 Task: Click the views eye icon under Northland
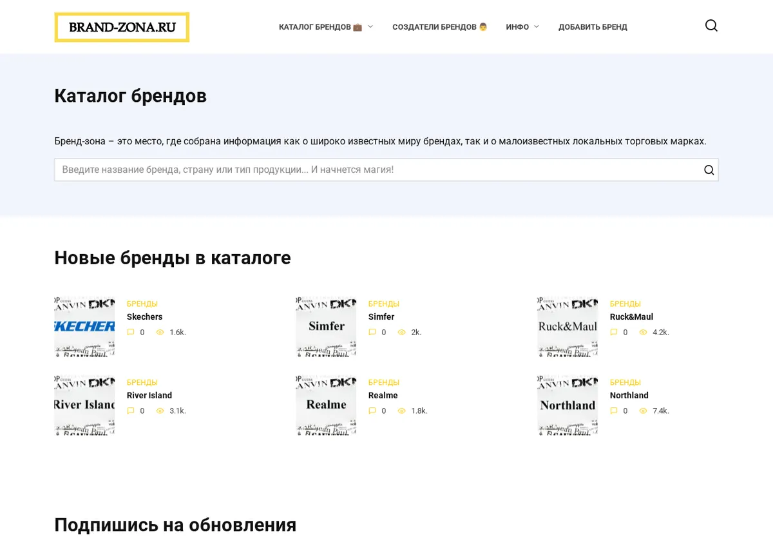point(644,411)
